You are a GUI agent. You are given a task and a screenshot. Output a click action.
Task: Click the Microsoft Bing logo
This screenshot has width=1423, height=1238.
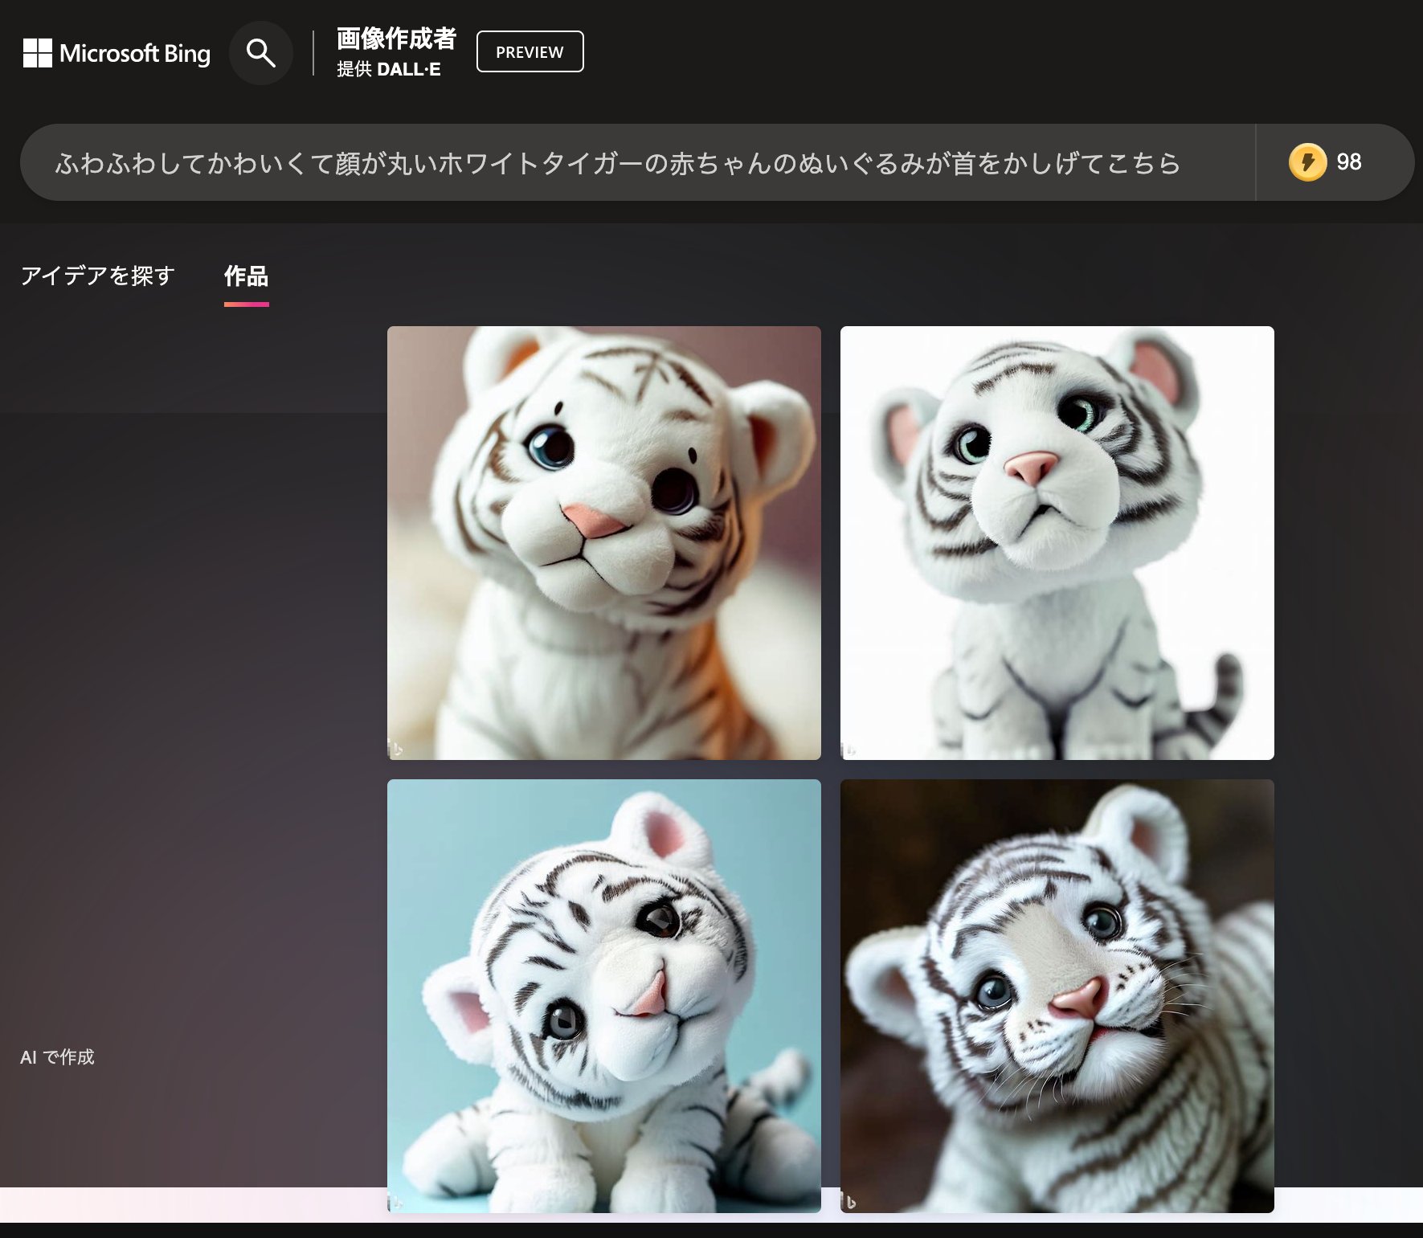pyautogui.click(x=117, y=53)
